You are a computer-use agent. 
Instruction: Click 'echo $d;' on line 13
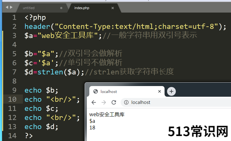click(41, 127)
